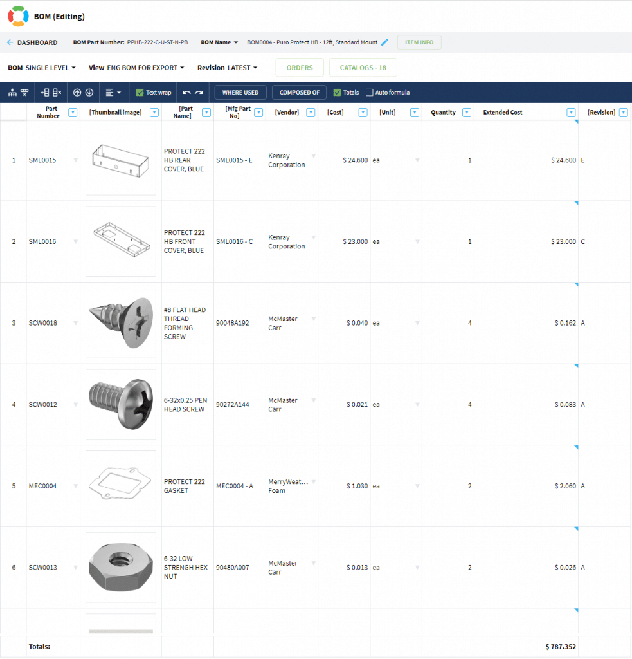Select the 90480A007 mfg part cell

pos(240,568)
